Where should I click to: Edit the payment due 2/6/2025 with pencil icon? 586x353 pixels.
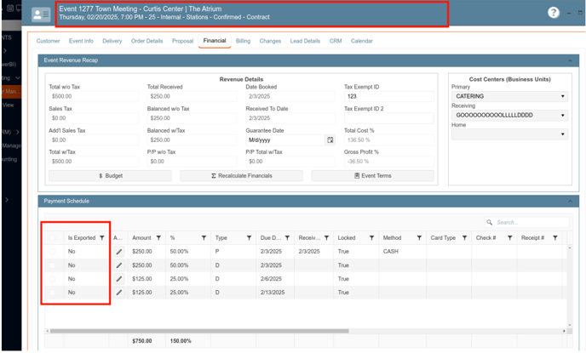119,279
